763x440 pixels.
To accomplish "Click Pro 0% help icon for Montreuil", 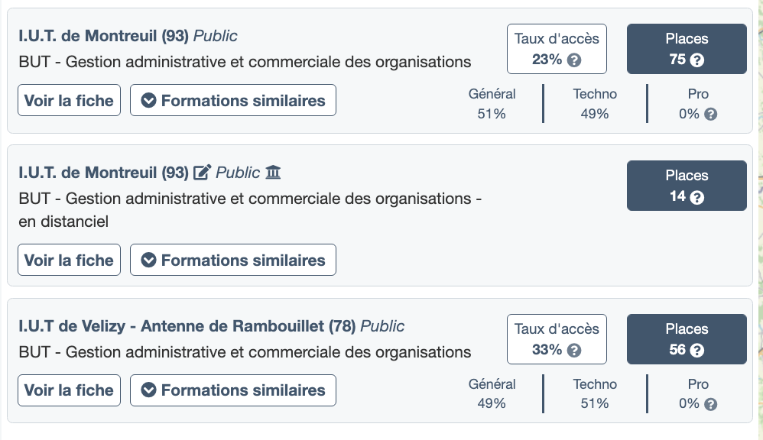I will [710, 114].
